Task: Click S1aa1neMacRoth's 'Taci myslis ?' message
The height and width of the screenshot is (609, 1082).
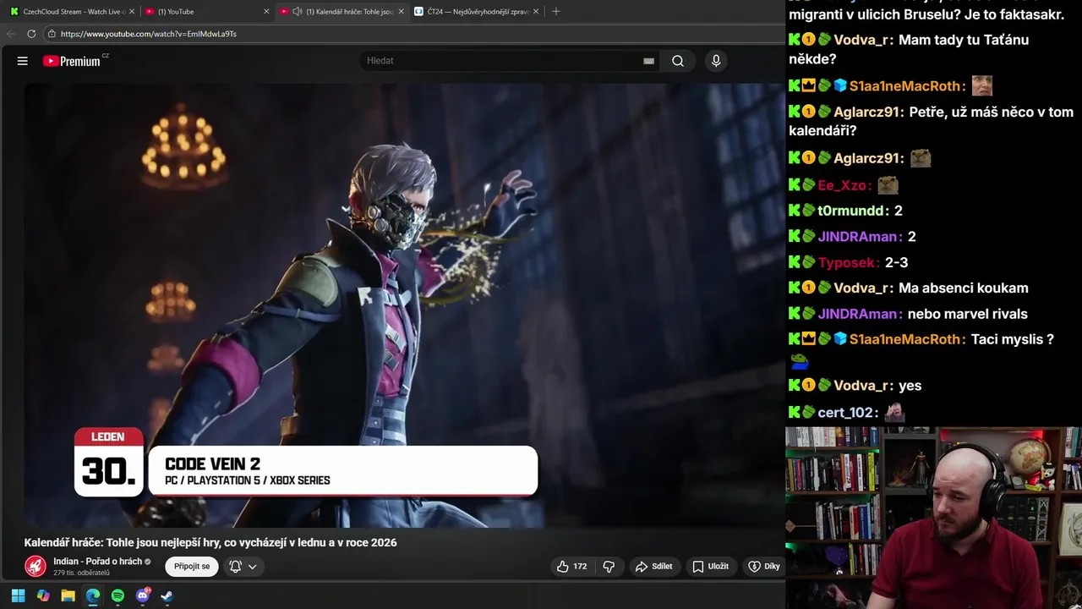Action: pyautogui.click(x=1012, y=339)
